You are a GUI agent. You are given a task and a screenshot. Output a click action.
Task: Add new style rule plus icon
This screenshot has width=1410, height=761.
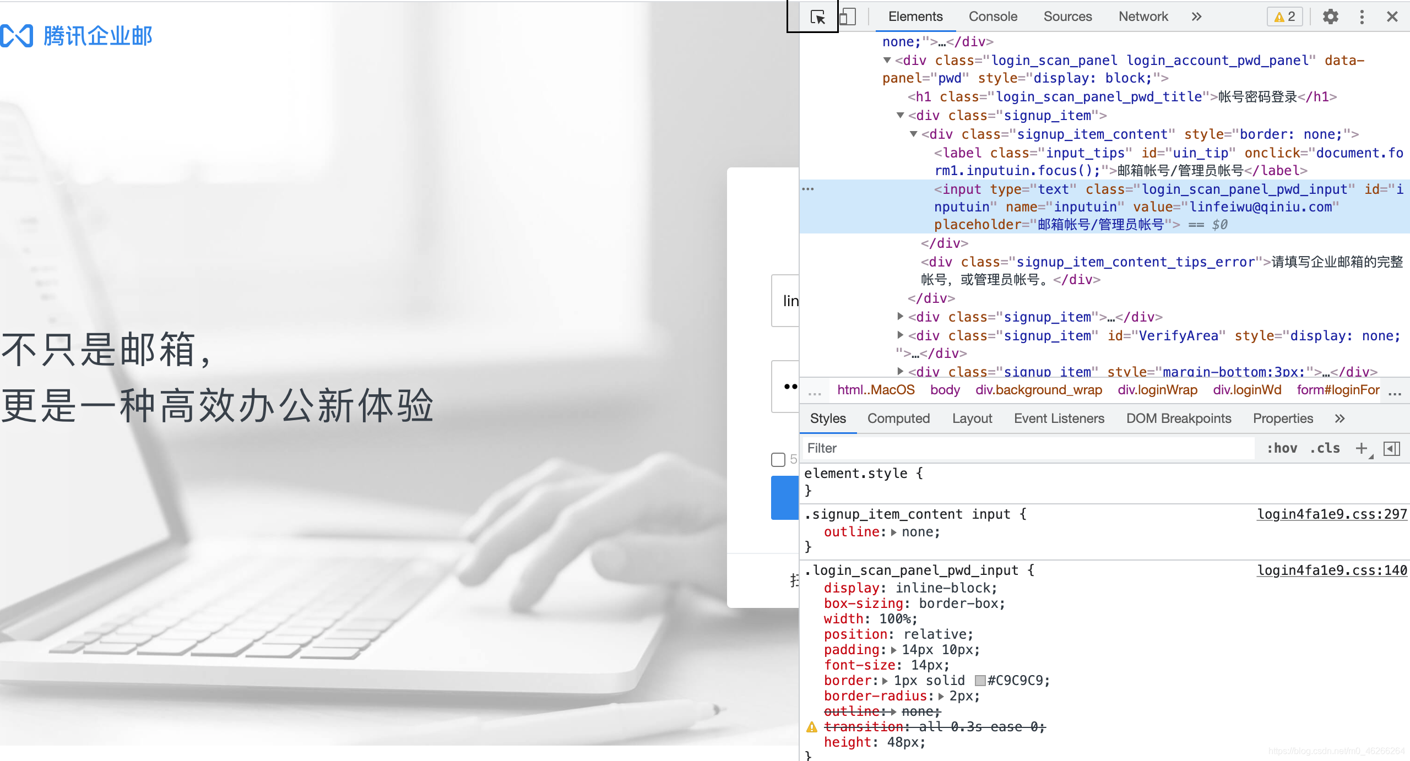point(1361,448)
